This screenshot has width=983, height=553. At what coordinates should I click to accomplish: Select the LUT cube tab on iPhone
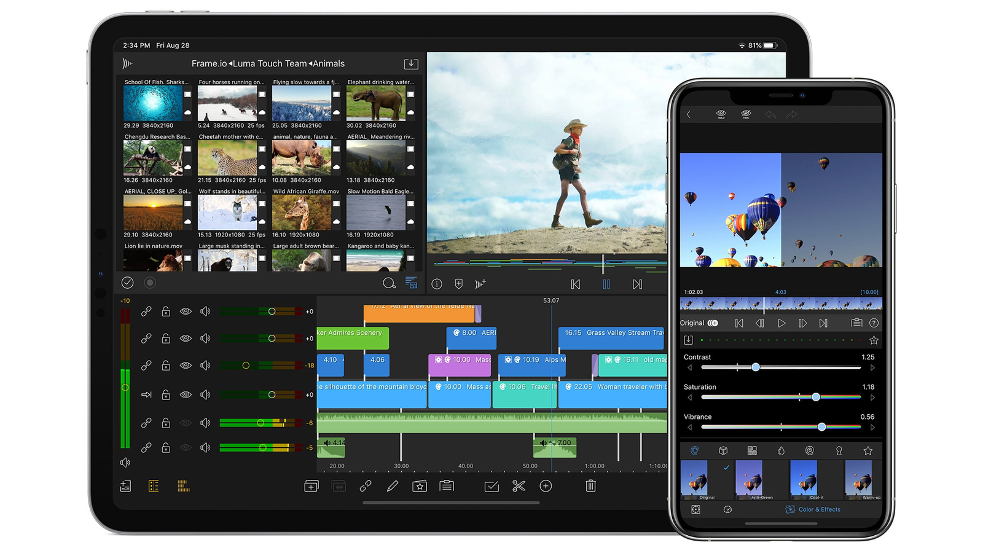pos(723,450)
